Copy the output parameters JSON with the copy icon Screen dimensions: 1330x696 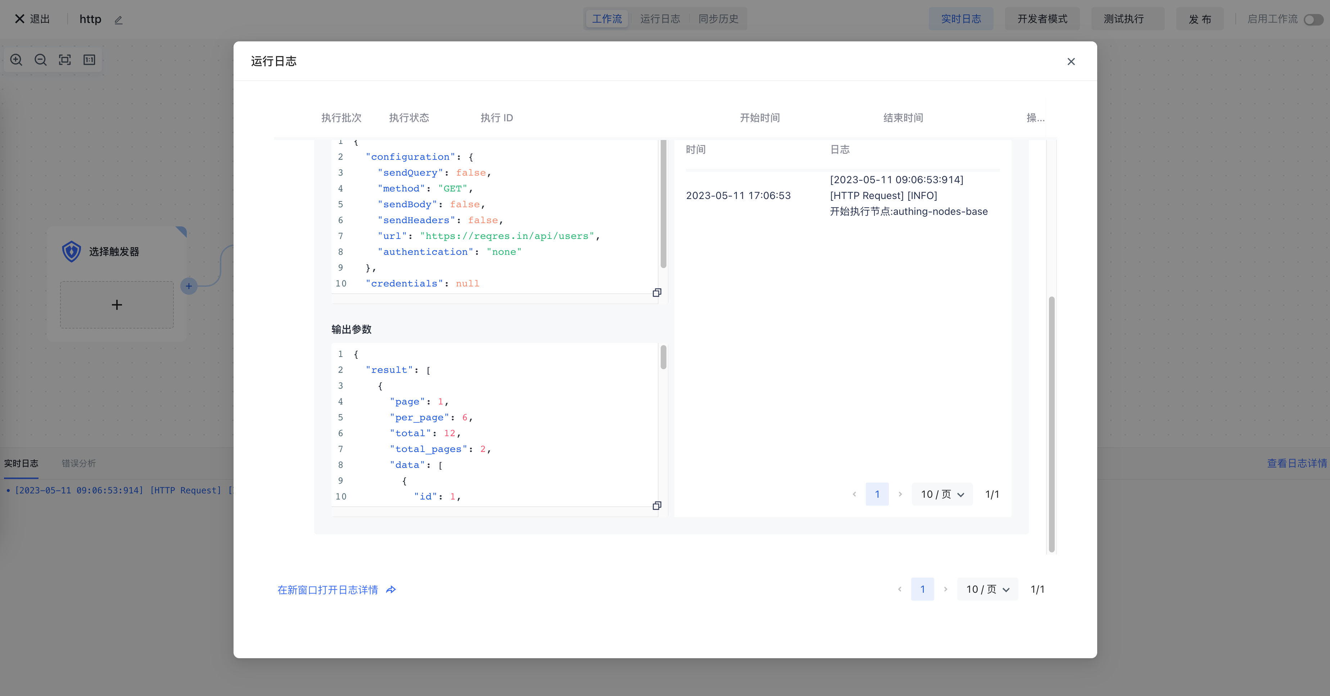pos(657,506)
